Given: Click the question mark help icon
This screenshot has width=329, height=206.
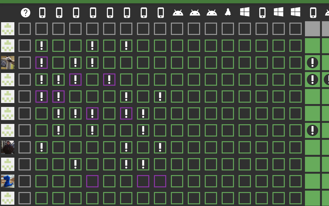Looking at the screenshot, I should pos(26,13).
